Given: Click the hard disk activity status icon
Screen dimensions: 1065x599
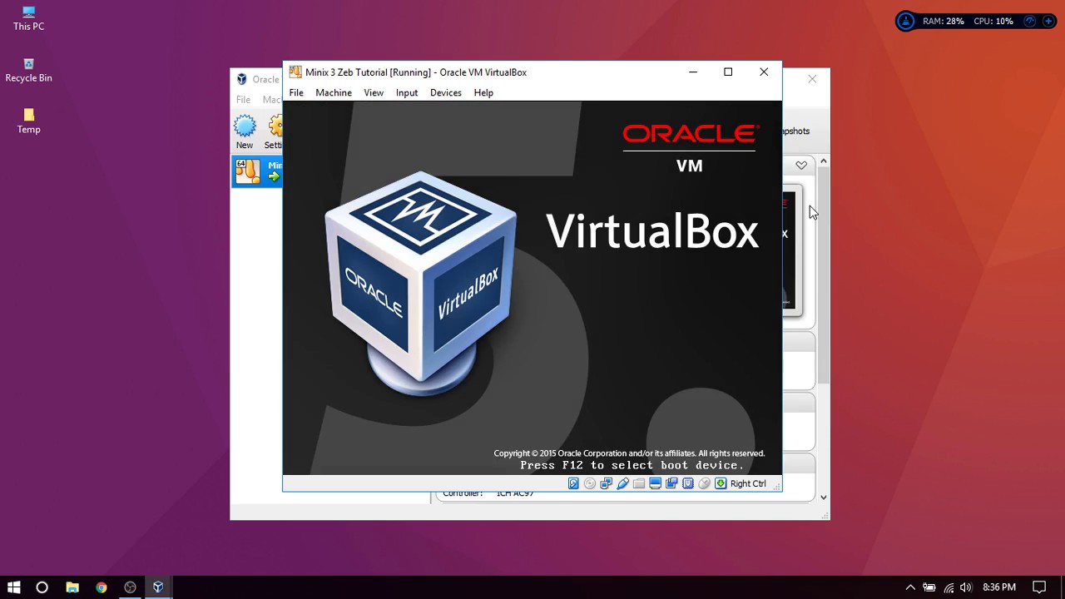Looking at the screenshot, I should [x=573, y=483].
